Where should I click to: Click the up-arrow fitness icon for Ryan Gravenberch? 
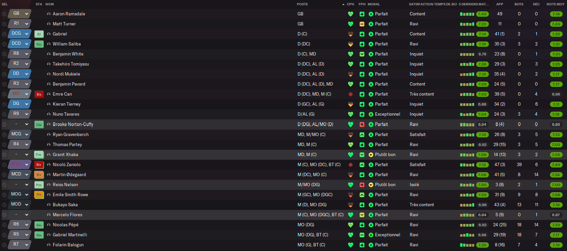tap(362, 135)
